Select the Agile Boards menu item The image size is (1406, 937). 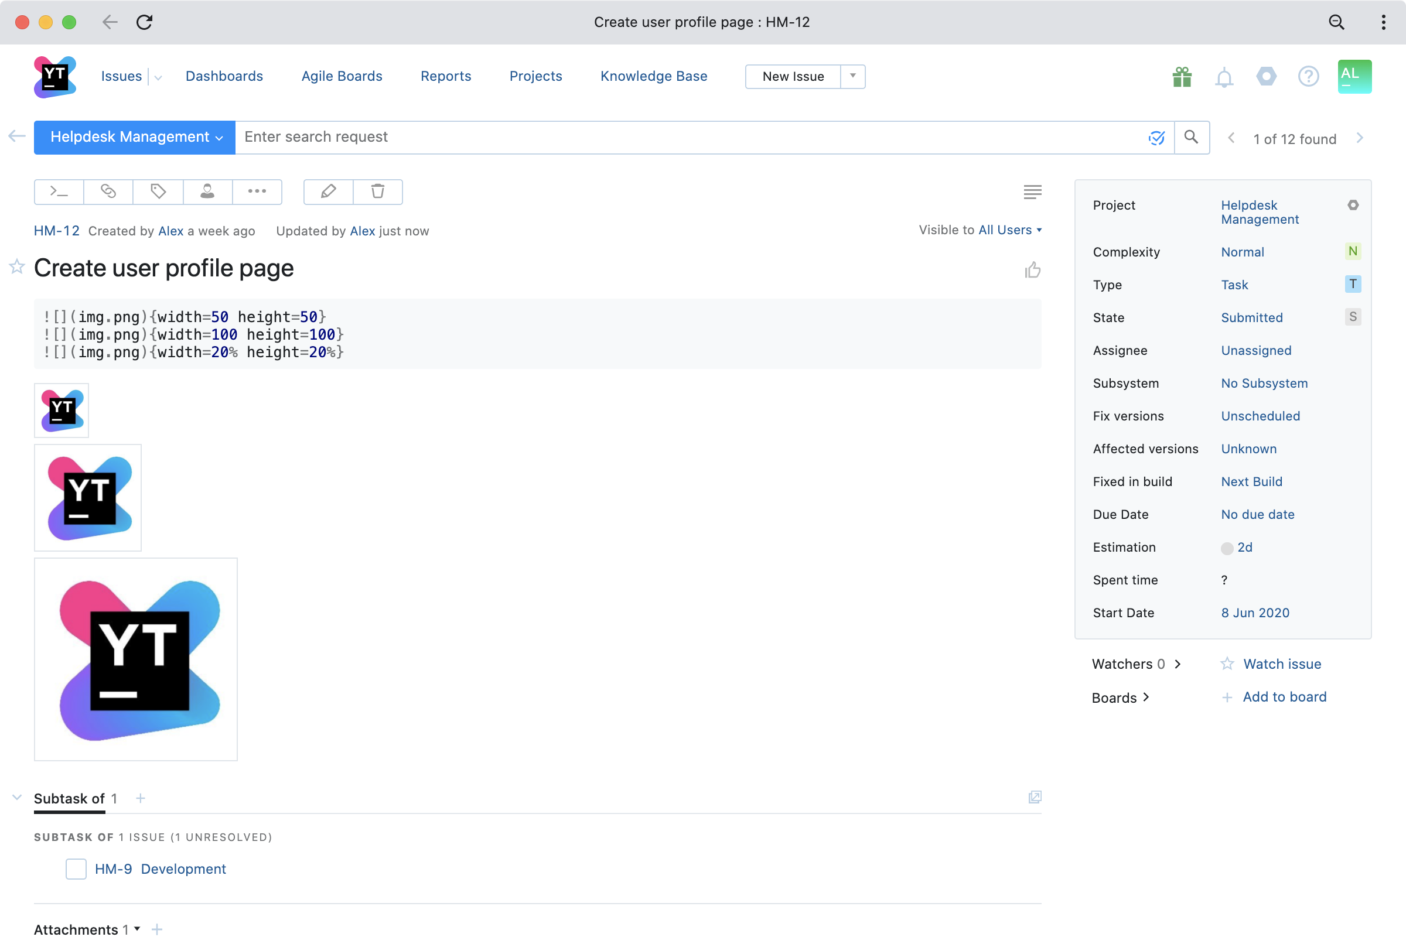(341, 76)
